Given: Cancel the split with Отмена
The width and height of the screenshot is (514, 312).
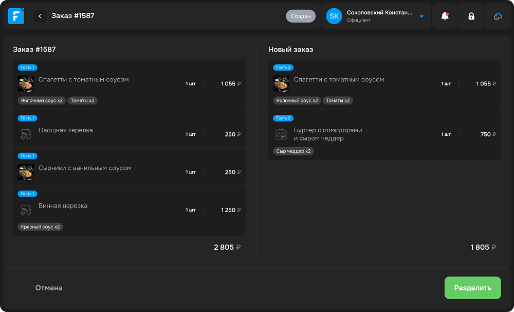Looking at the screenshot, I should [48, 288].
